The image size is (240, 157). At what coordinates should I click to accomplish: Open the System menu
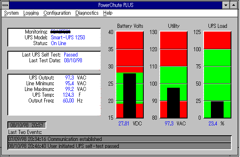(x=11, y=13)
